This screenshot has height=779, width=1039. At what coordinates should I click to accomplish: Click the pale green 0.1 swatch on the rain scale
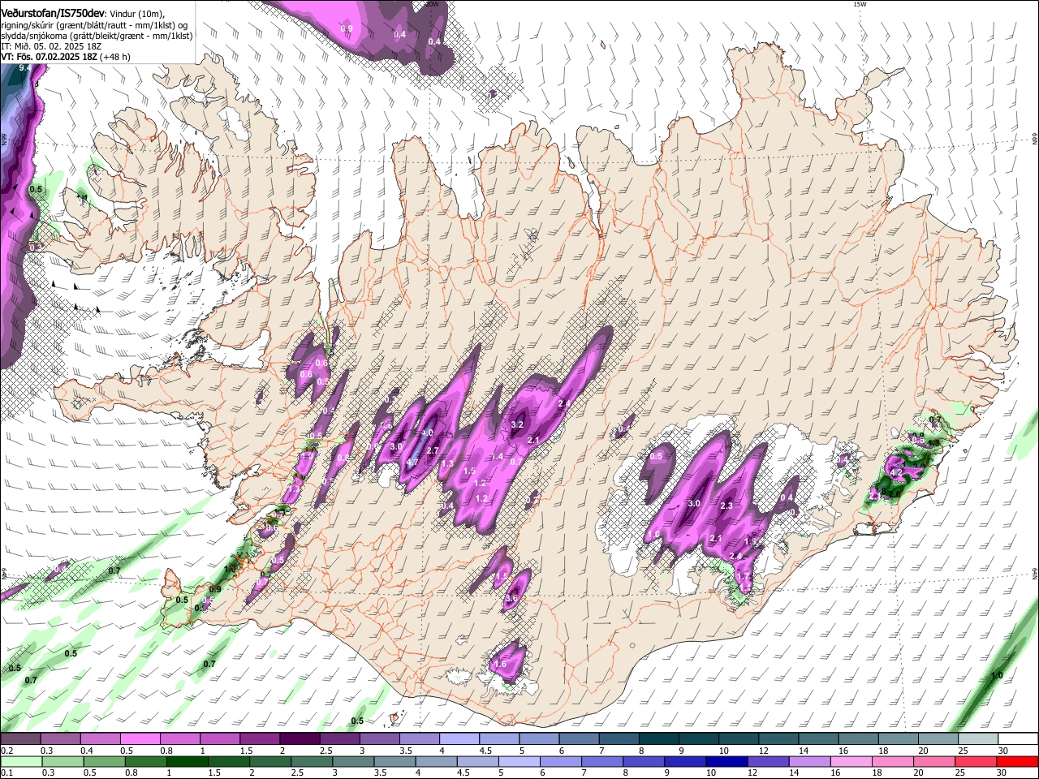(21, 762)
